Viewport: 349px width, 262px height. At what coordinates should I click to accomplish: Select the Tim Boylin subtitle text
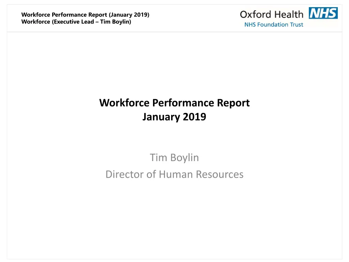[x=174, y=157]
